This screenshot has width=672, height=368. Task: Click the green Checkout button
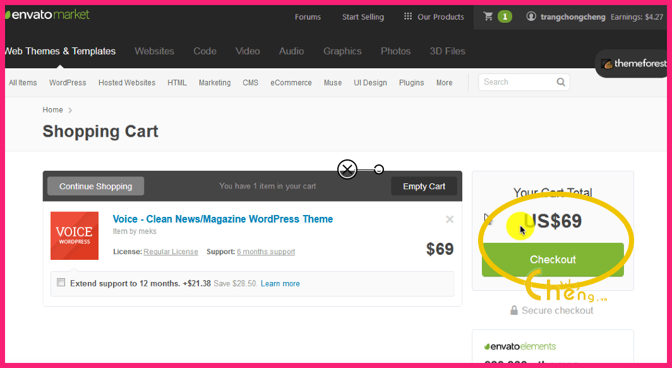tap(553, 259)
